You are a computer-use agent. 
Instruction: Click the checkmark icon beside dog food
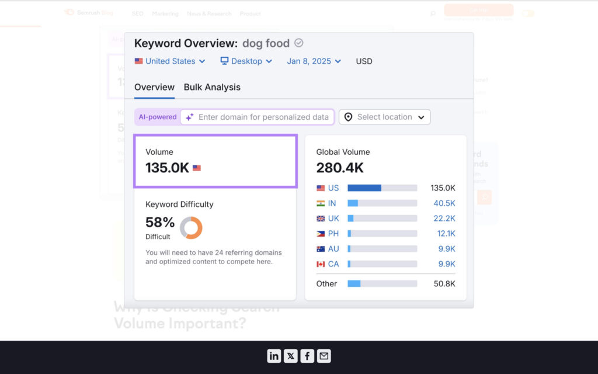point(298,43)
